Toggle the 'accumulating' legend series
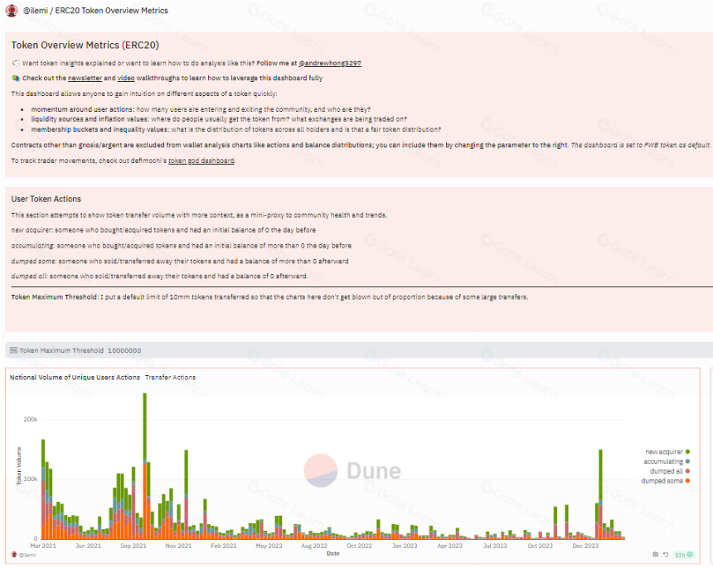Viewport: 713px width, 568px height. pos(667,461)
